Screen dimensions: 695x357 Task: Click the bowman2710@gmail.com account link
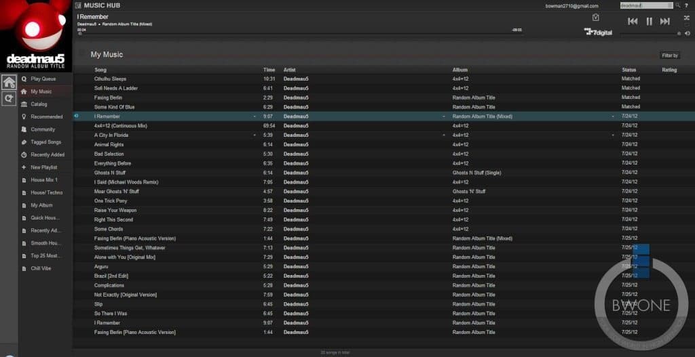(571, 5)
